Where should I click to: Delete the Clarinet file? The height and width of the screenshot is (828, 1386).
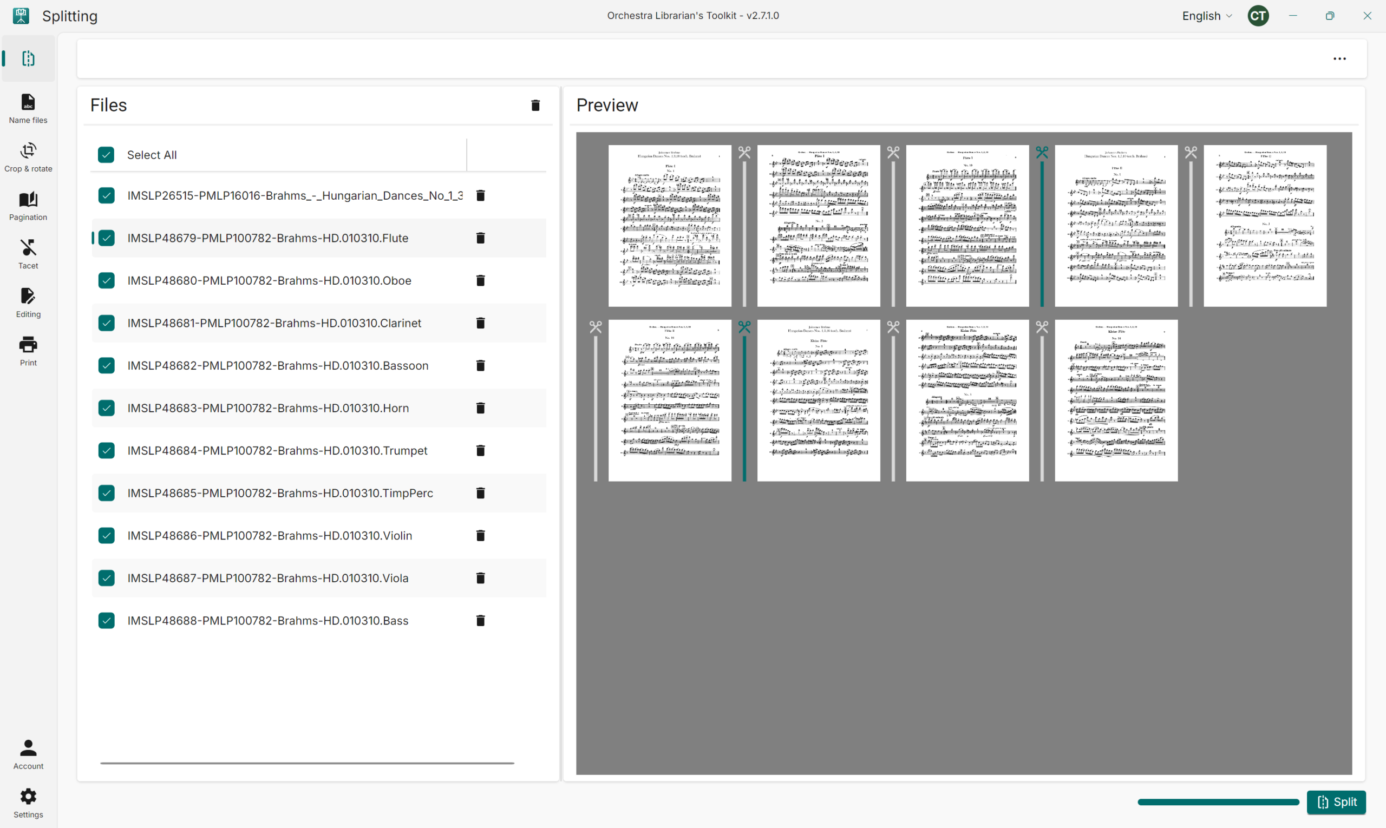pyautogui.click(x=480, y=323)
